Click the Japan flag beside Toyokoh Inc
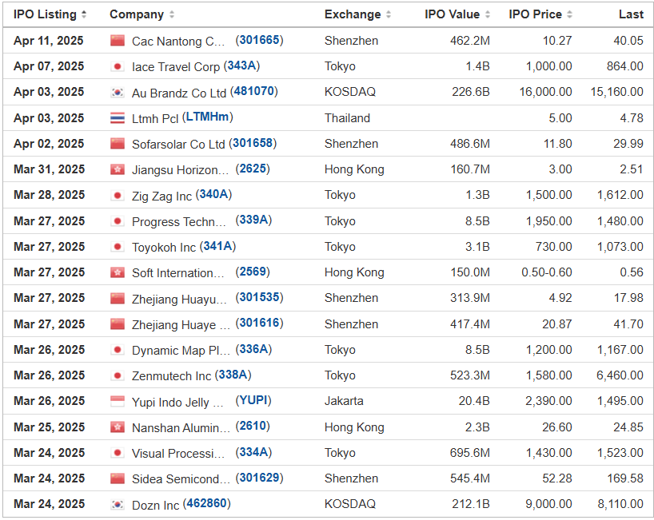Viewport: 654px width, 520px height. [118, 247]
